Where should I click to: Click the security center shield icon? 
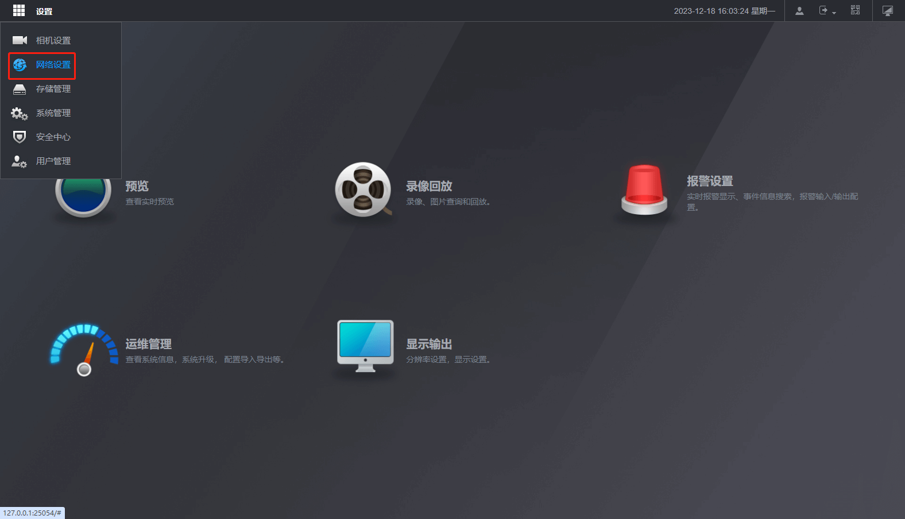20,137
